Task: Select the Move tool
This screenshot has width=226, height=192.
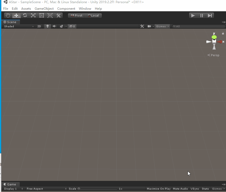Action: (x=16, y=15)
